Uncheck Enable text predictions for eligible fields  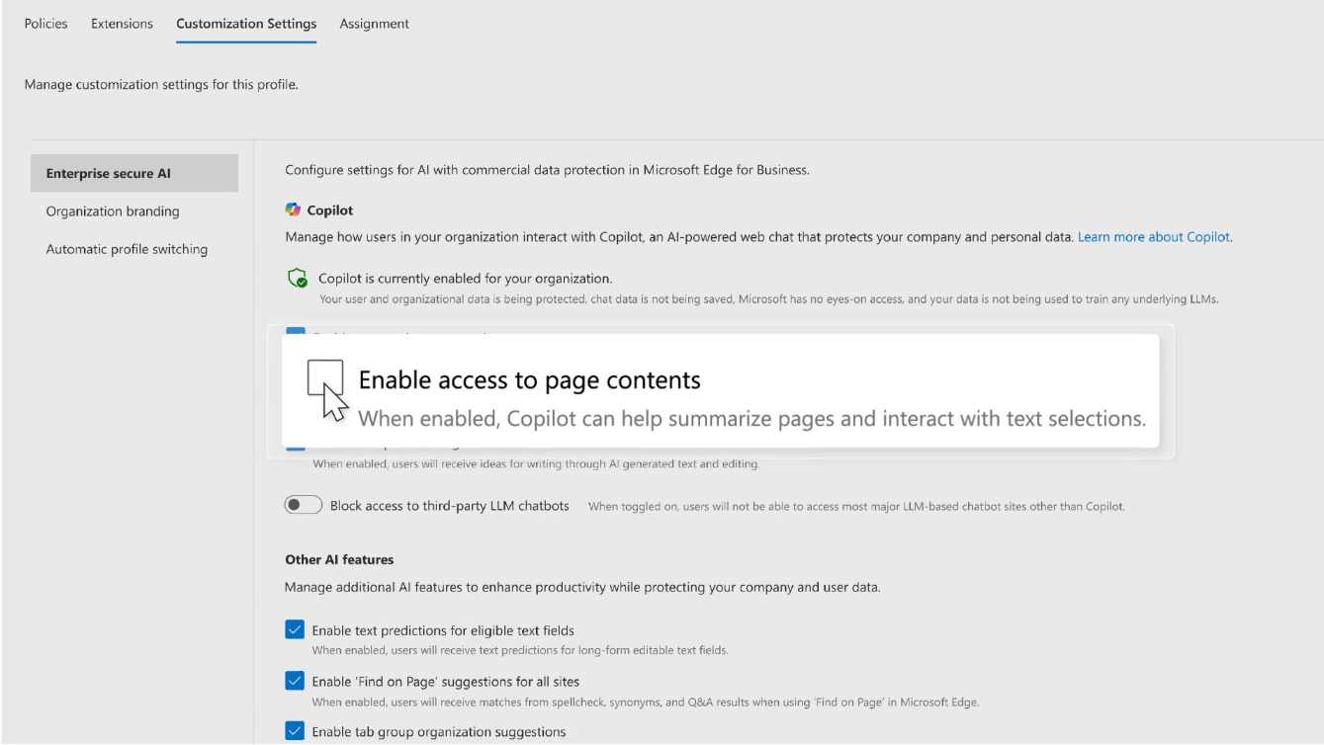coord(295,629)
